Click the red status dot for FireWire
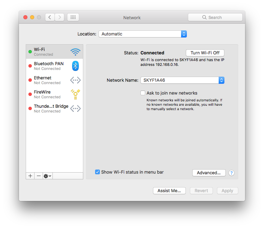Viewport: 264px width, 228px height. pyautogui.click(x=30, y=94)
